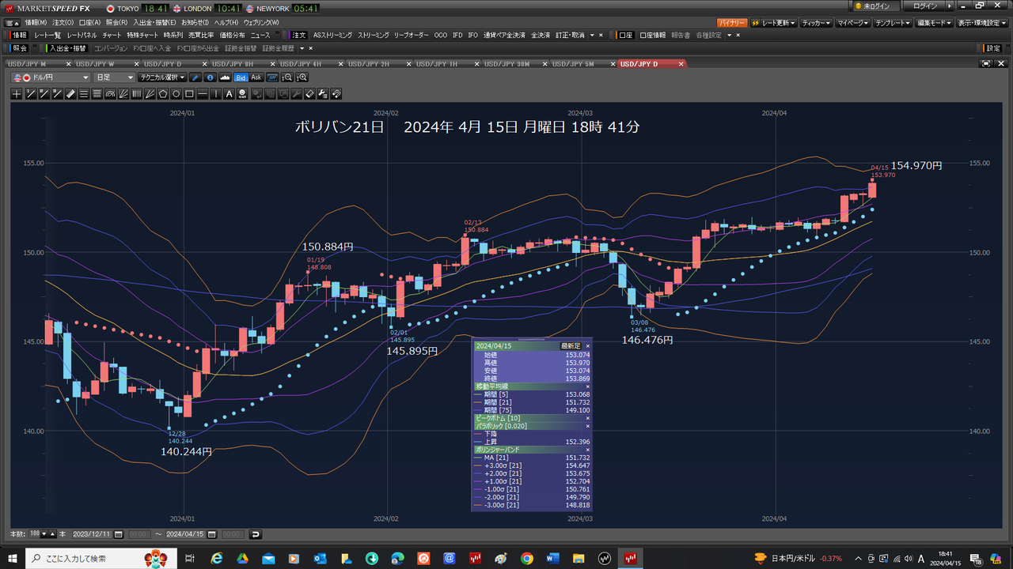Click the pencil draw mode icon
This screenshot has height=569, width=1013.
coord(195,77)
